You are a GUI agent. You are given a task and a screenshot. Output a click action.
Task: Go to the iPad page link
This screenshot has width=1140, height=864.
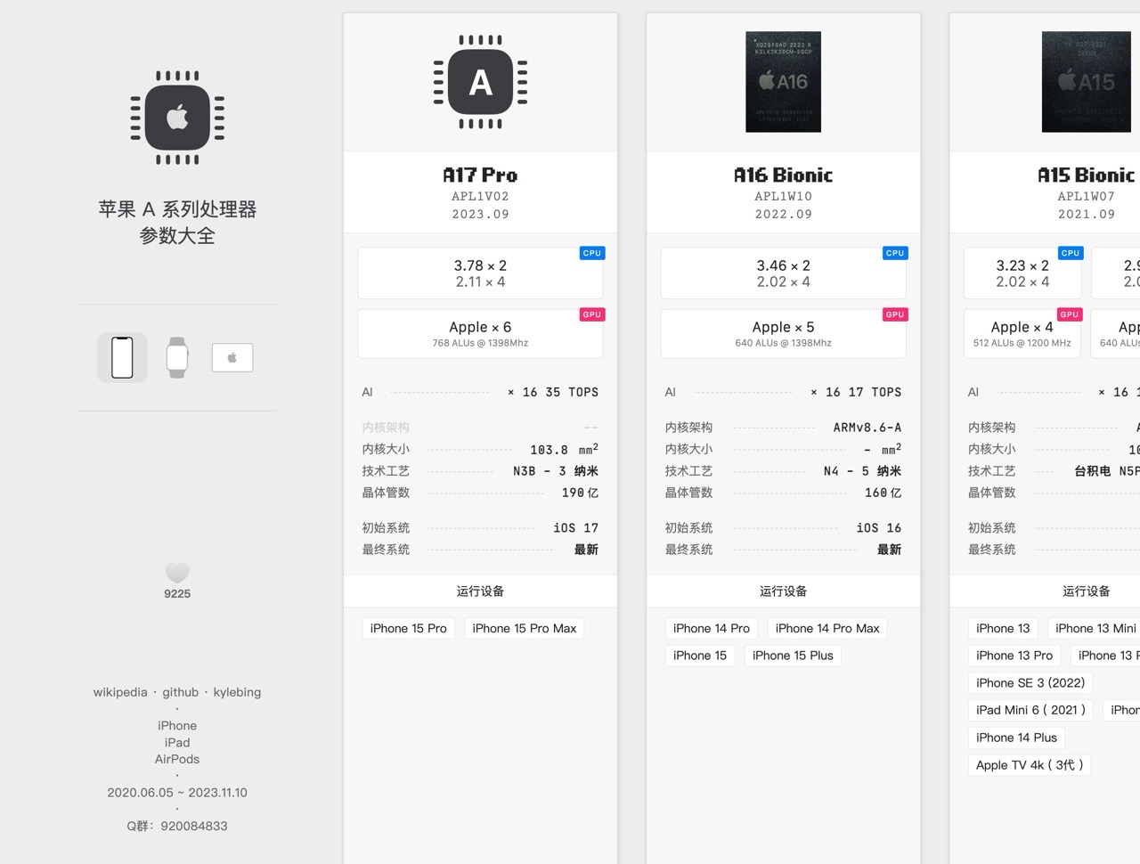click(x=177, y=743)
